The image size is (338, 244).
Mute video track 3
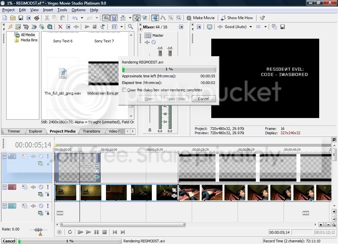(x=41, y=206)
